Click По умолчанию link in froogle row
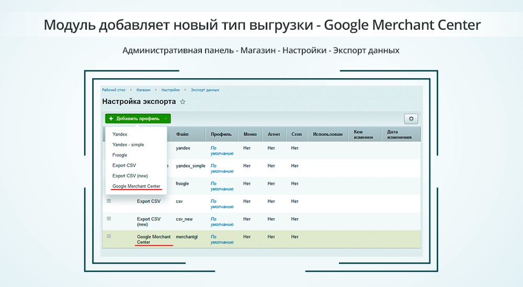This screenshot has width=523, height=287. tap(222, 186)
